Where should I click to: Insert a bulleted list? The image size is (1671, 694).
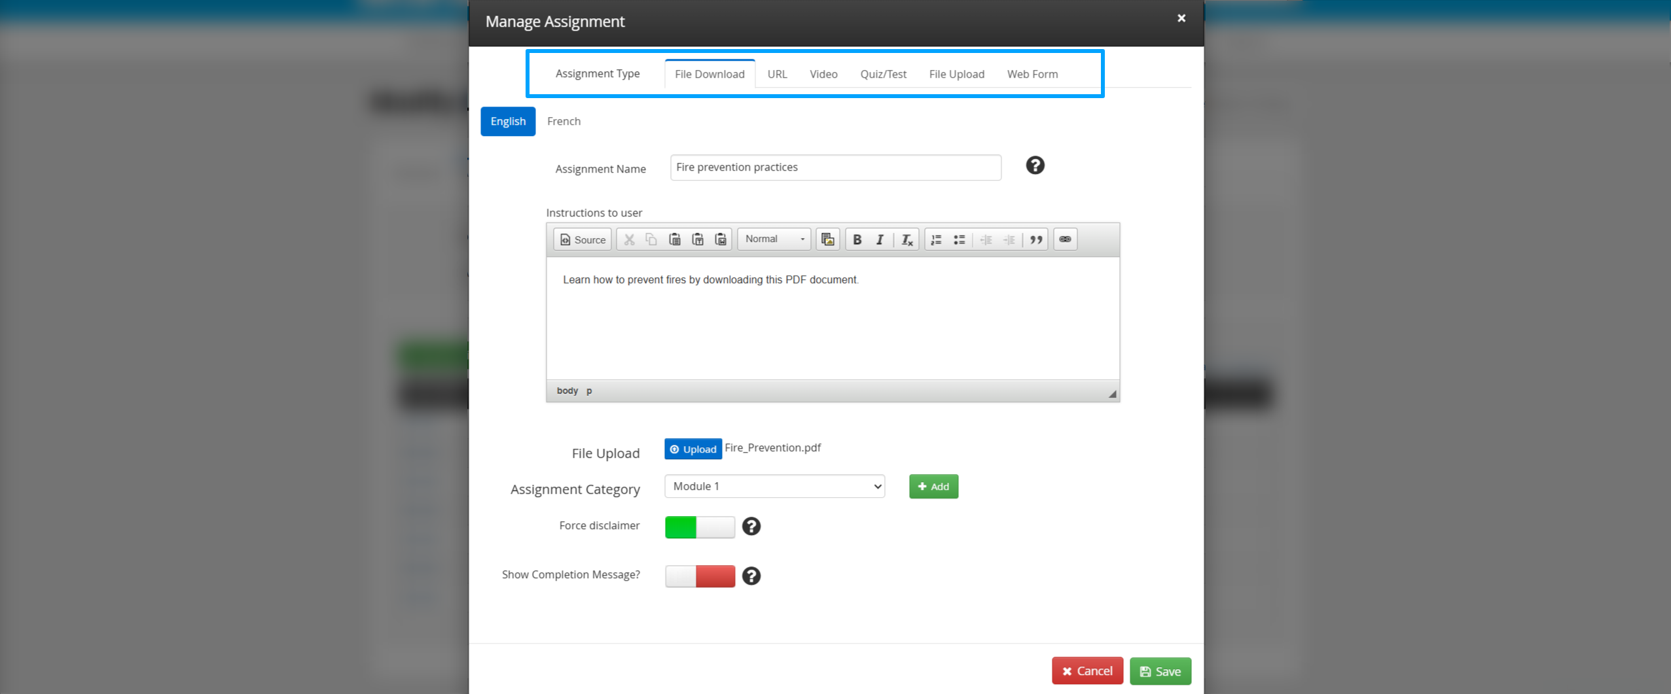tap(960, 239)
